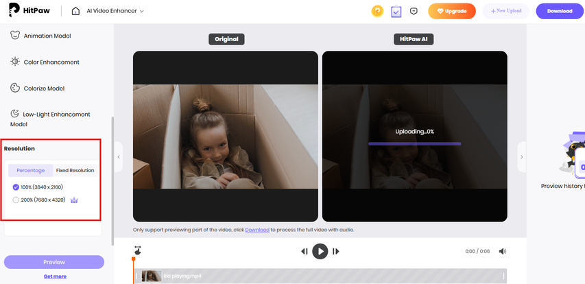Click the Original label badge

226,39
